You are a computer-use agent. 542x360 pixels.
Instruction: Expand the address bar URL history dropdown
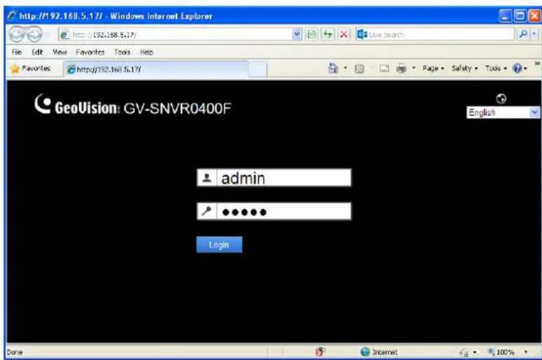(x=297, y=34)
